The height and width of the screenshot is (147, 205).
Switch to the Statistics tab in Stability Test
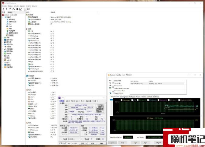point(156,97)
